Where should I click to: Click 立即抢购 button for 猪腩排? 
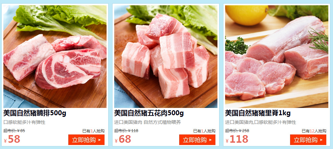click(x=87, y=140)
